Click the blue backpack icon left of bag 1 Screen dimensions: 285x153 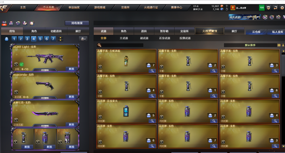[x=7, y=39]
